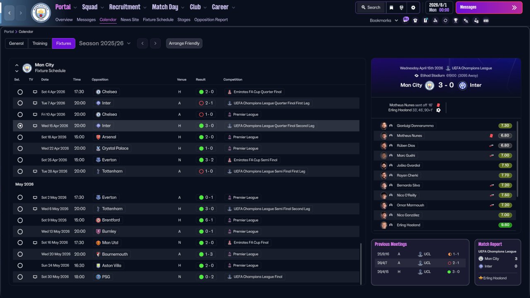Open the notifications speech bubble with 9+ badge
This screenshot has width=530, height=298.
[x=405, y=20]
